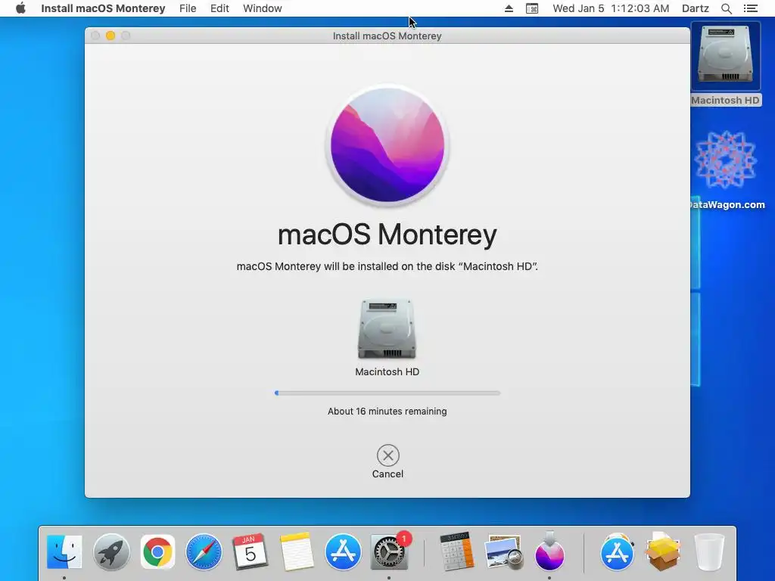Open the Edit menu
This screenshot has width=775, height=581.
pyautogui.click(x=219, y=8)
